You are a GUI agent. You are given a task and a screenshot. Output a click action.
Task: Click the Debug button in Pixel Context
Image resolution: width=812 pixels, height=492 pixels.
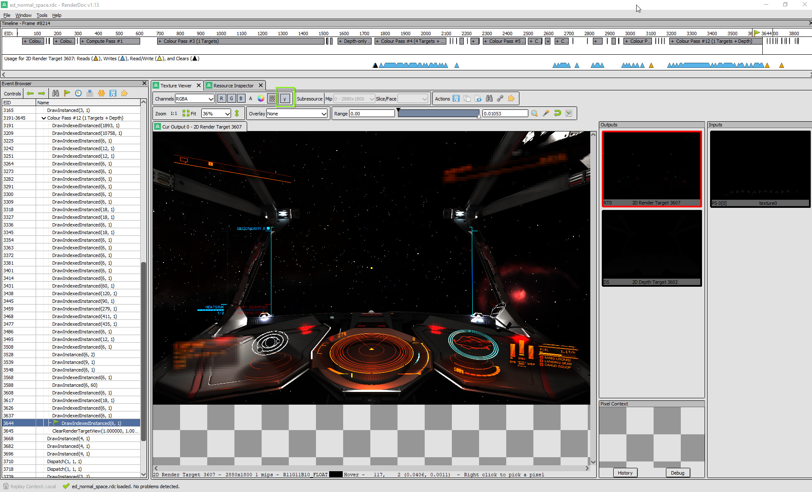click(x=678, y=472)
